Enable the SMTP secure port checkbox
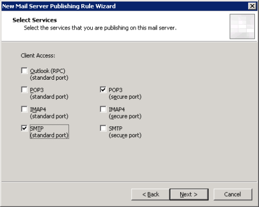The height and width of the screenshot is (207, 259). [x=103, y=128]
